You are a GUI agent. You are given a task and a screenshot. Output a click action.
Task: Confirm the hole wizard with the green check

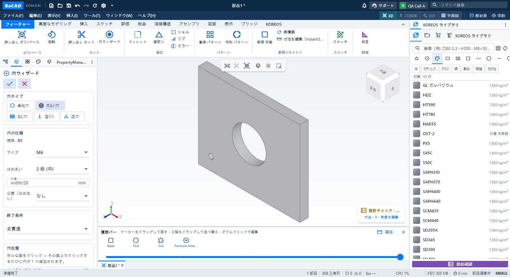10,84
